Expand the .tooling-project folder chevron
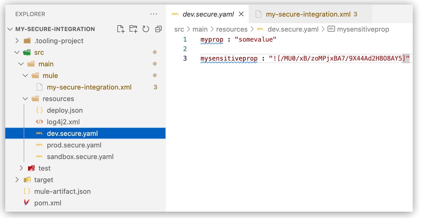The width and height of the screenshot is (427, 218). pos(17,41)
